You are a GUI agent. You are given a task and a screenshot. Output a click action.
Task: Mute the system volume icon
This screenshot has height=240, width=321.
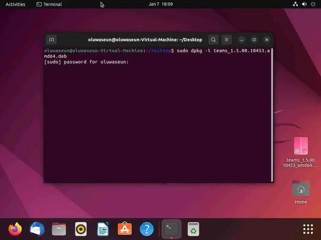(x=303, y=4)
